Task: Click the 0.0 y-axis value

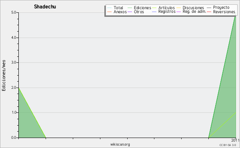Action: click(14, 138)
